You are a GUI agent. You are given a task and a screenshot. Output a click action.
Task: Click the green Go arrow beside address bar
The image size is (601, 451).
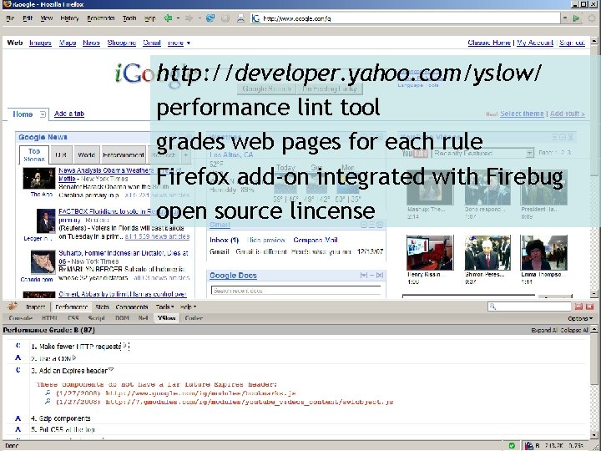tap(576, 18)
